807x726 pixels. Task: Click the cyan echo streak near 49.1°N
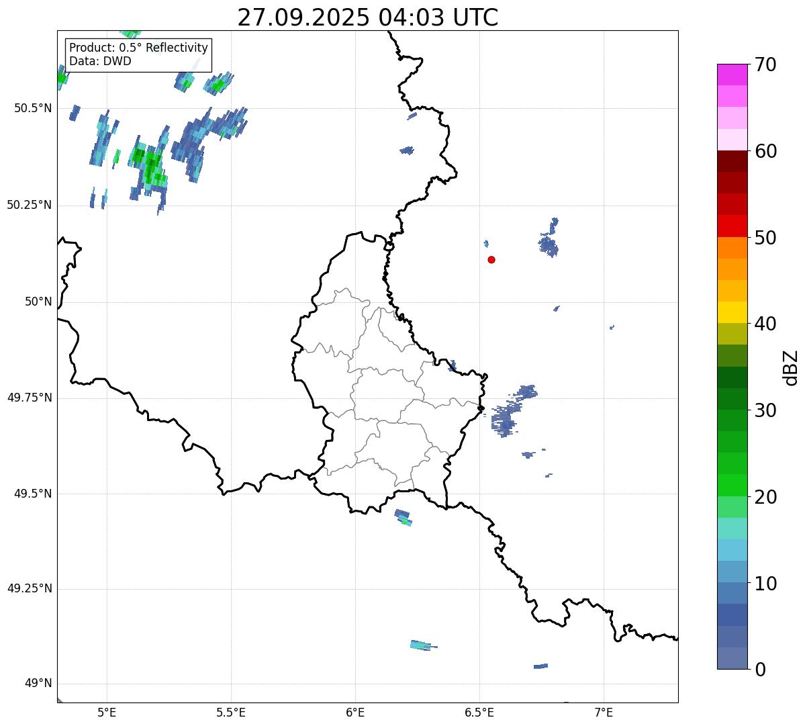pyautogui.click(x=423, y=645)
